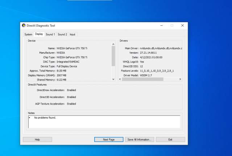Viewport: 232px width, 156px height.
Task: Click DAC Type value Integrated RAMDAC
Action: 68,62
